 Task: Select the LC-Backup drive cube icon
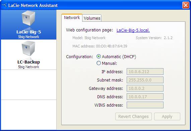(x=28, y=48)
